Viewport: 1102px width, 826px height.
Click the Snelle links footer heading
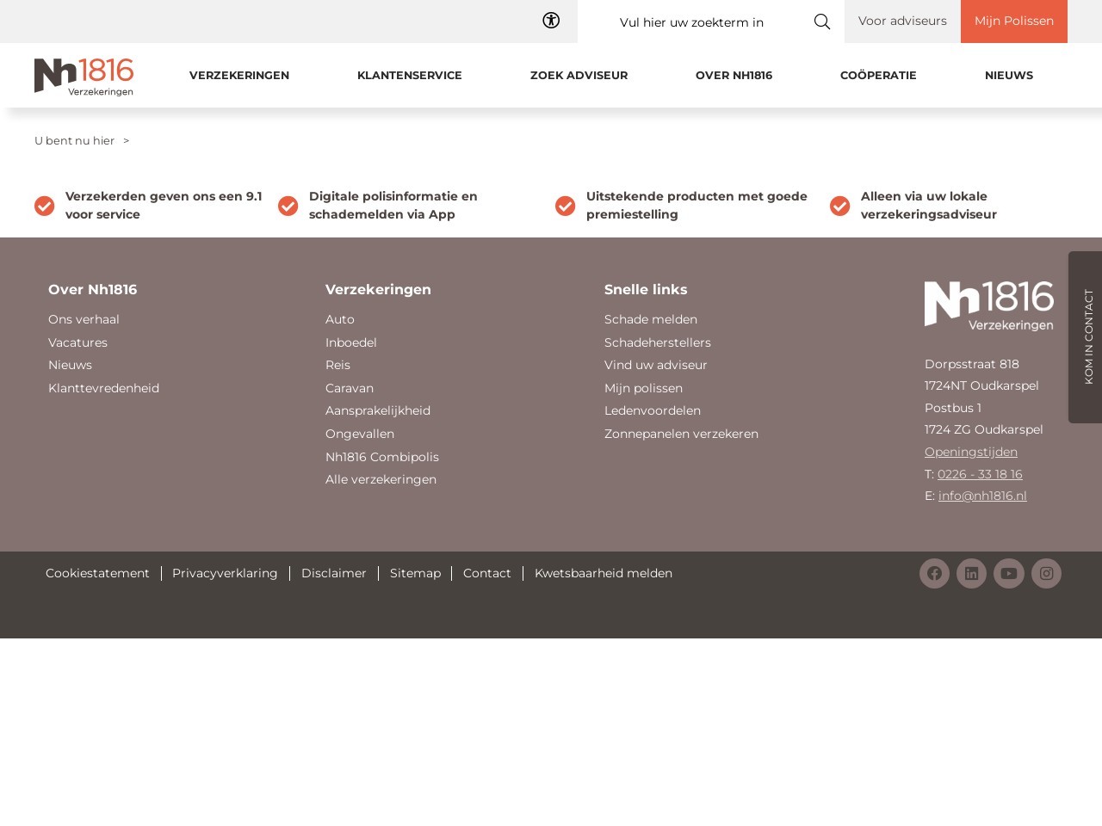(x=646, y=290)
